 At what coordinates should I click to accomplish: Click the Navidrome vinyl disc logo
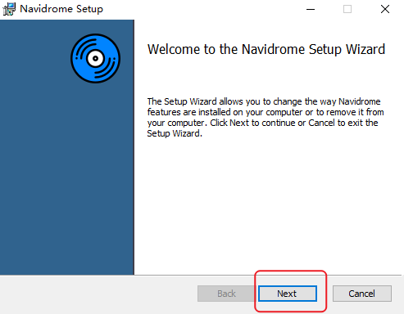pos(95,58)
